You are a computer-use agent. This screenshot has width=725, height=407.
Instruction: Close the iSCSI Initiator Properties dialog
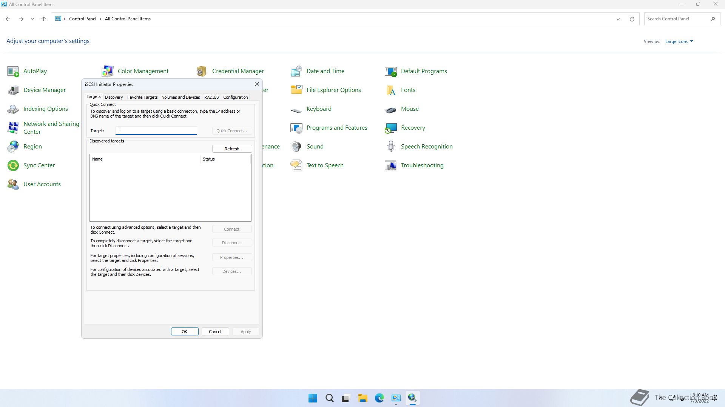[257, 84]
